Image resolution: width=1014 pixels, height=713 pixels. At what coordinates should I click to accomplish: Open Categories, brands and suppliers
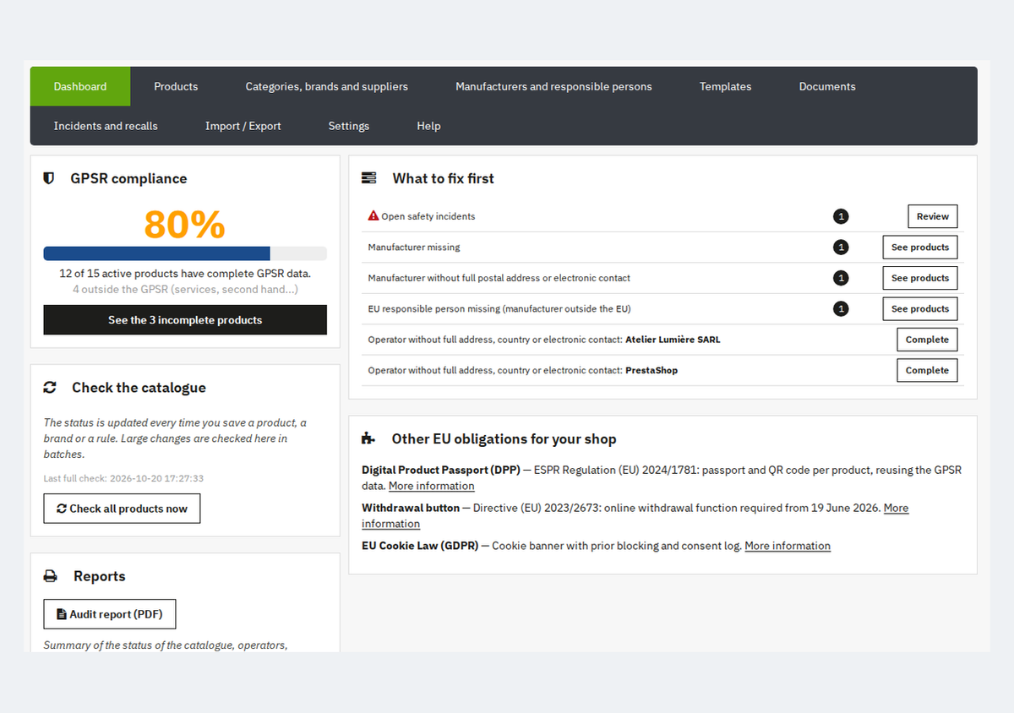(x=327, y=86)
